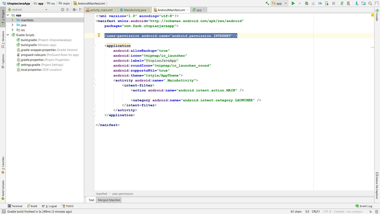The width and height of the screenshot is (380, 214).
Task: Open local.properties file
Action: (x=39, y=70)
